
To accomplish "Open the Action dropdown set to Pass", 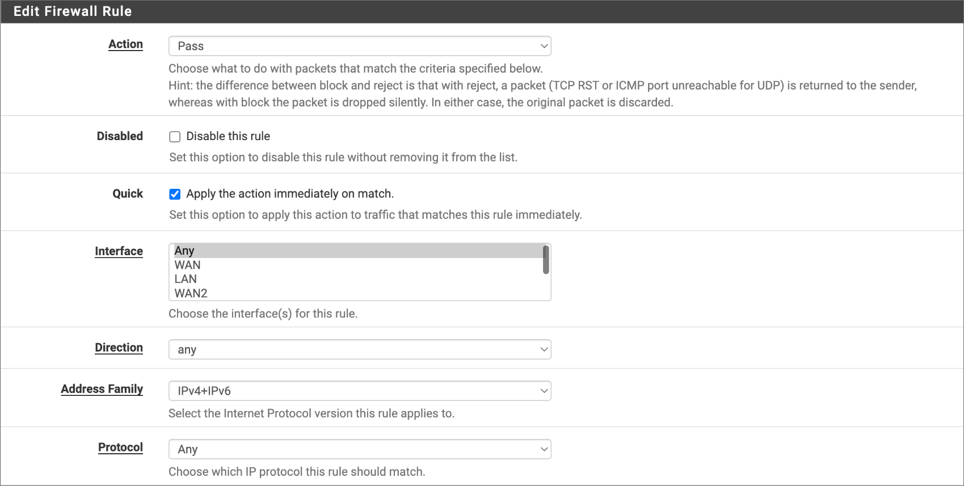I will [359, 46].
